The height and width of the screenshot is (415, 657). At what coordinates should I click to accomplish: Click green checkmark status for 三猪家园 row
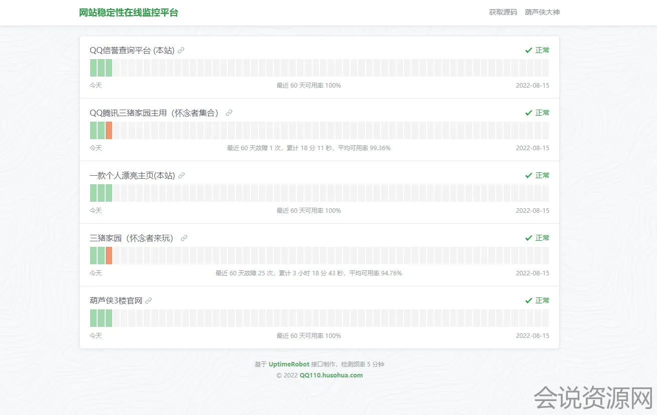(x=528, y=238)
